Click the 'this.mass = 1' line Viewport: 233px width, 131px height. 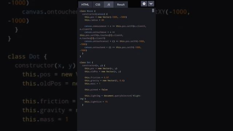pyautogui.click(x=92, y=84)
